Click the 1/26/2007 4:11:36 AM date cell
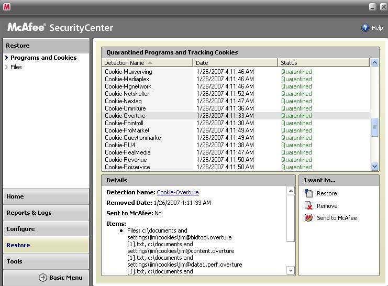The image size is (388, 286). (x=225, y=108)
